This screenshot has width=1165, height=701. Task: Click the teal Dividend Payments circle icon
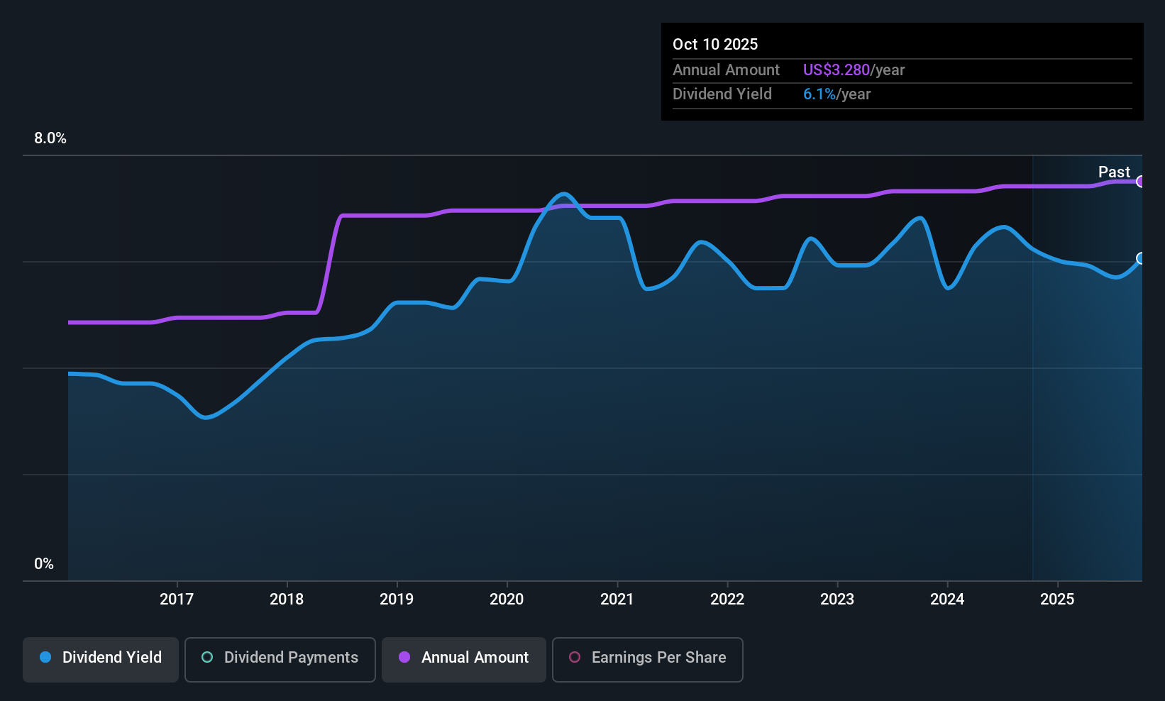[x=207, y=658]
